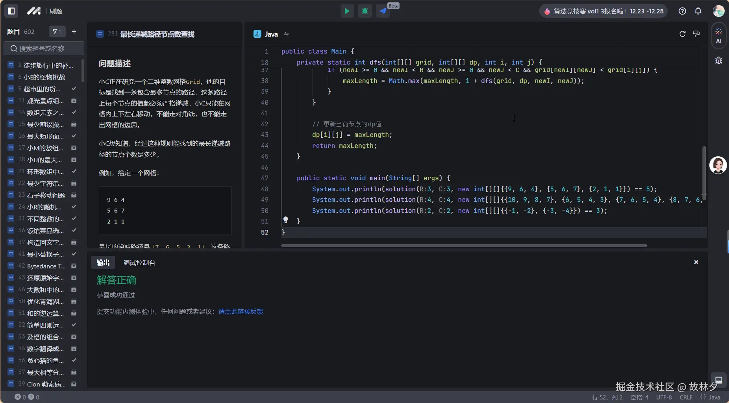Switch the Java language selector
The width and height of the screenshot is (729, 403).
tap(271, 34)
